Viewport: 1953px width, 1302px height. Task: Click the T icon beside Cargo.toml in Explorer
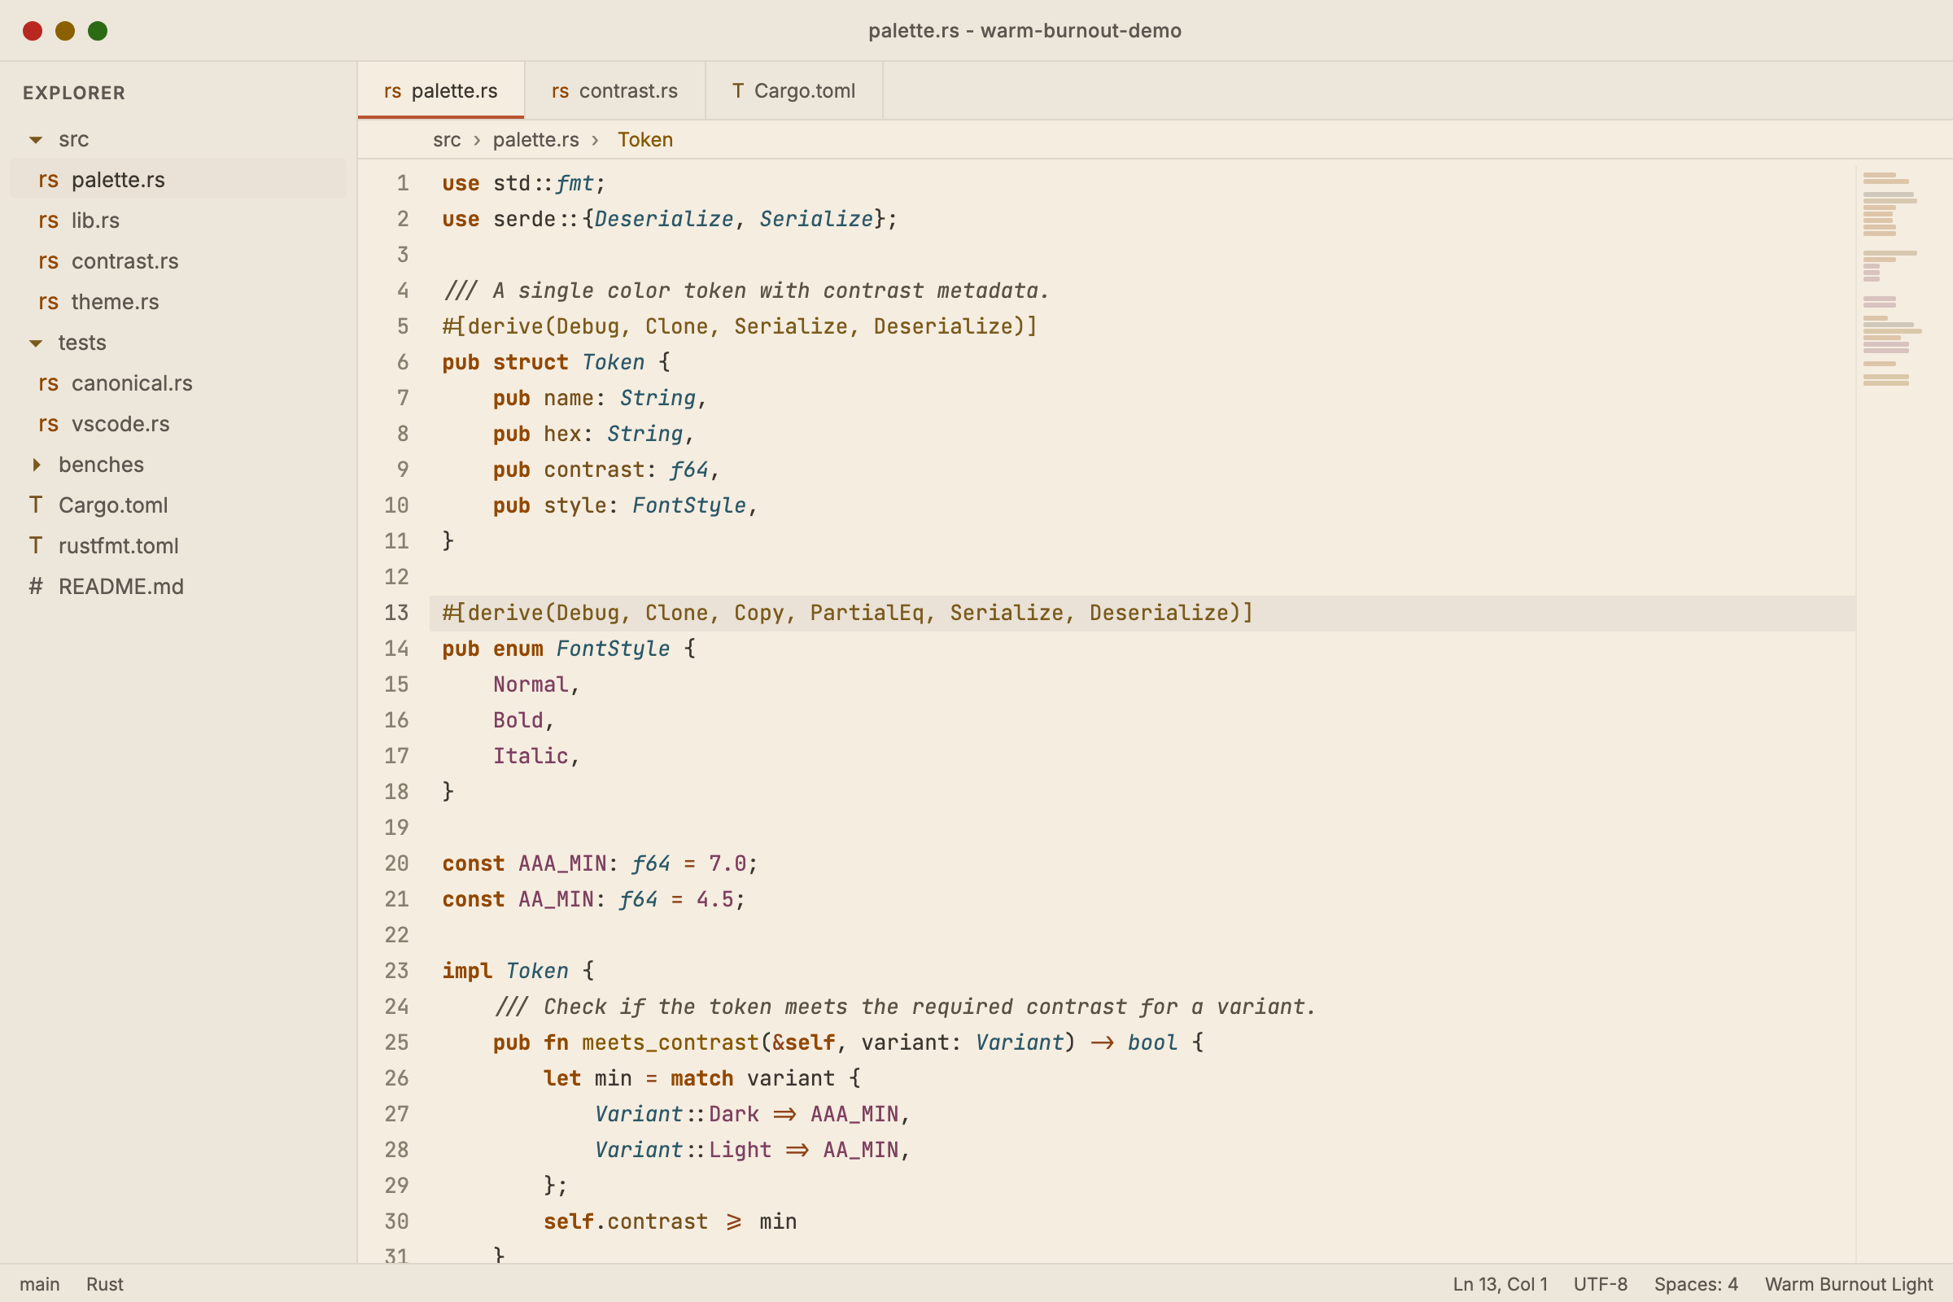tap(35, 505)
